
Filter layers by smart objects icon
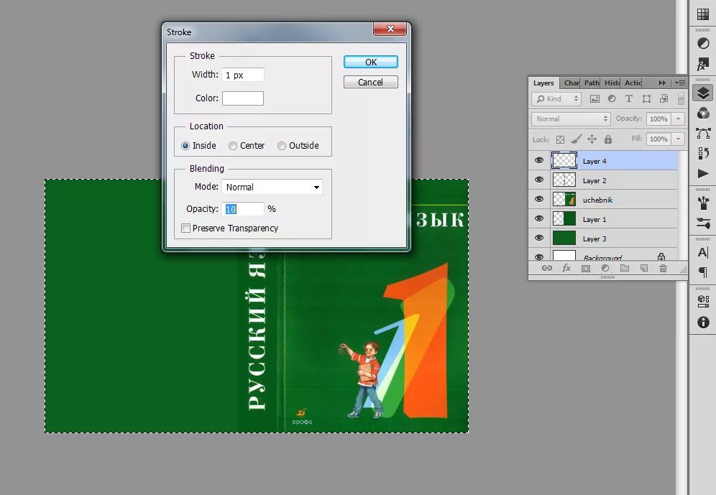click(x=664, y=98)
